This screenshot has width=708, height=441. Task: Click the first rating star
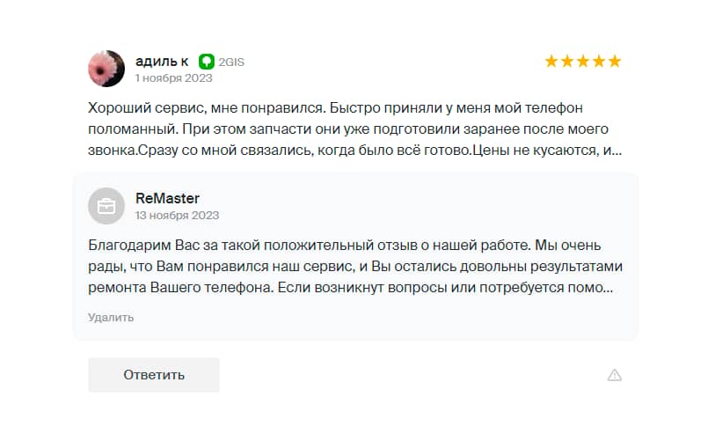551,62
